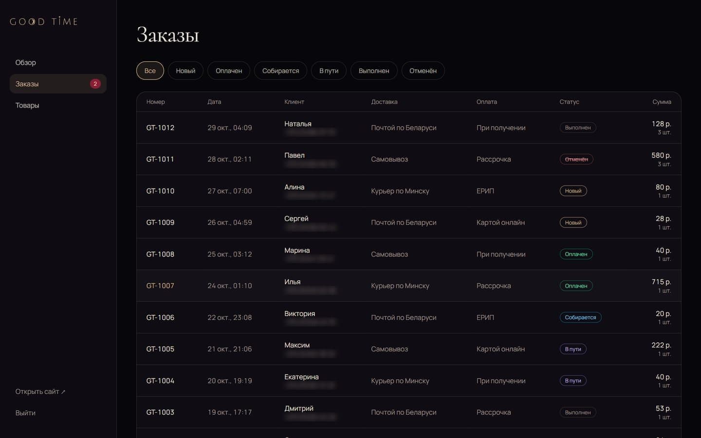Click the date 27 окт., 07:00

pos(230,191)
